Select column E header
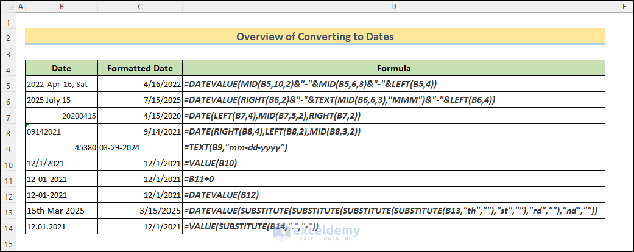This screenshot has height=252, width=634. 619,7
